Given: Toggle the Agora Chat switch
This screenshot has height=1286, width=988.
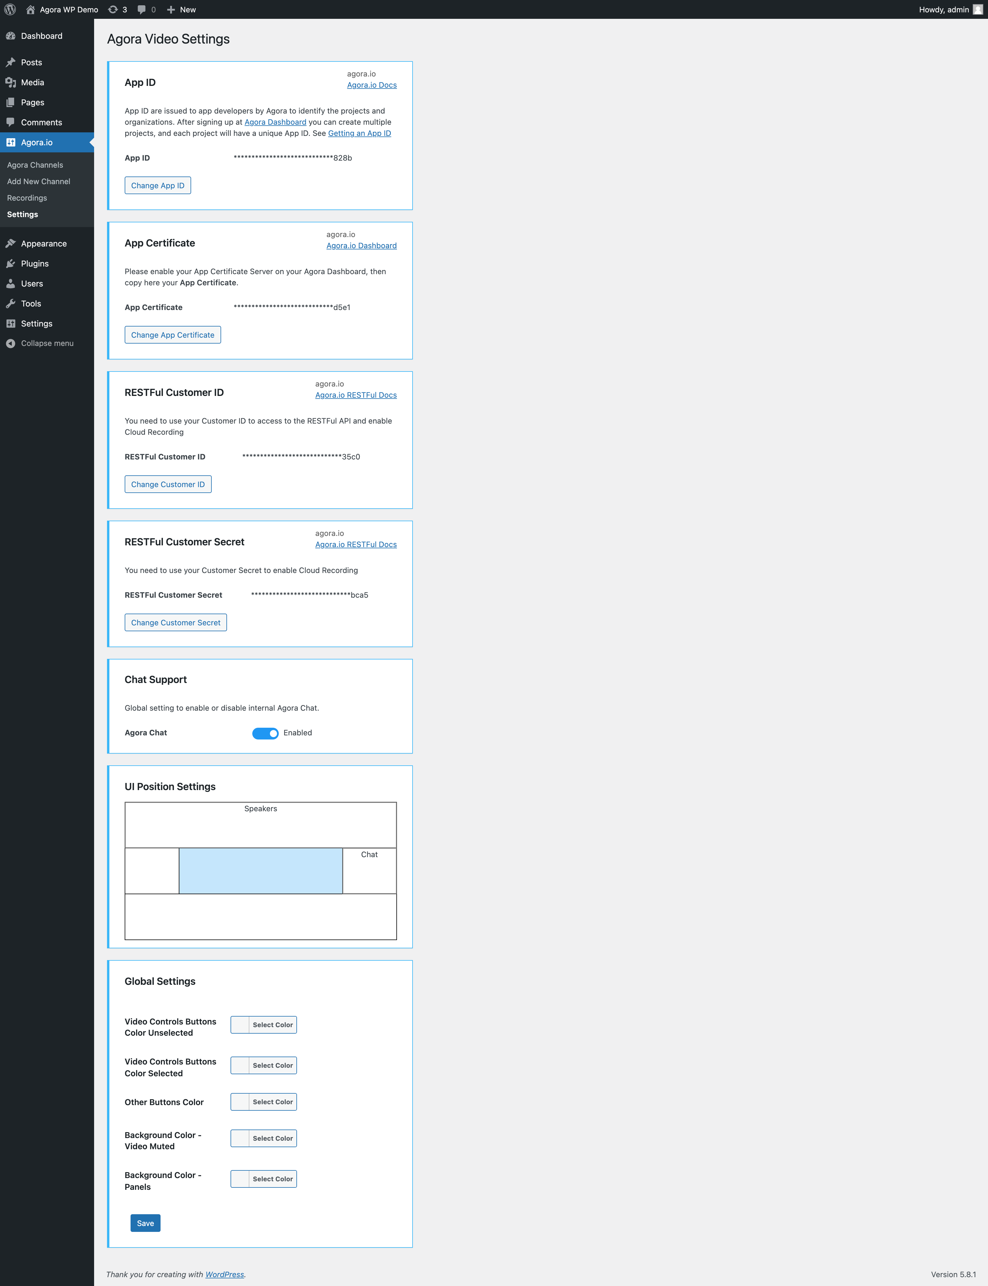Looking at the screenshot, I should pos(265,733).
